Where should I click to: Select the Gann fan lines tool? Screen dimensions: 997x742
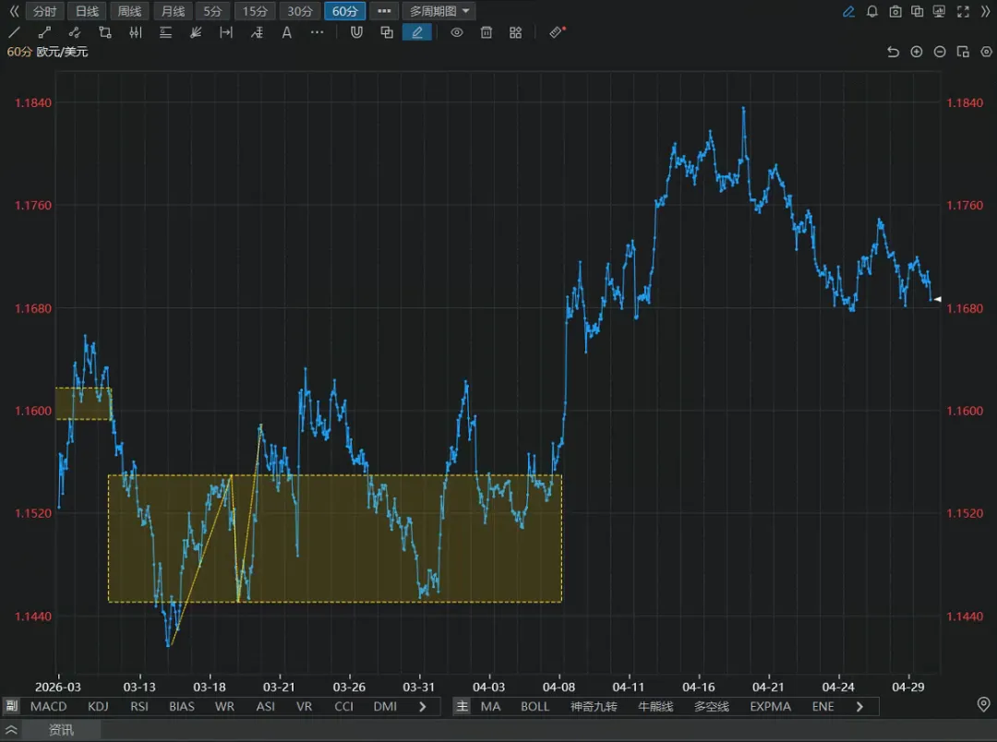(196, 32)
